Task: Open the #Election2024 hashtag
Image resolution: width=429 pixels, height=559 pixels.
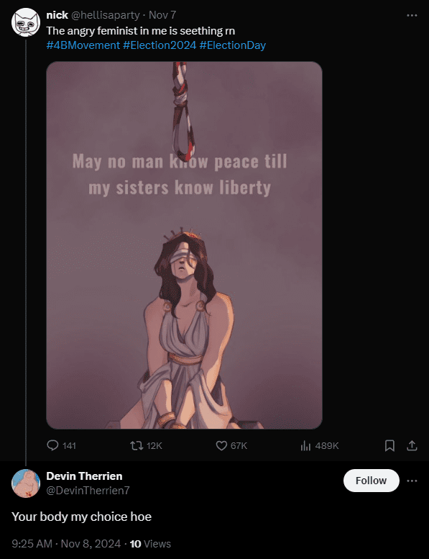Action: 160,45
